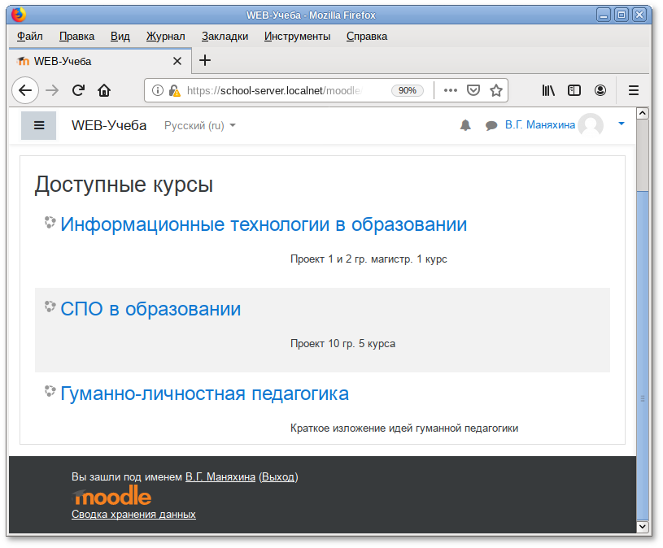Open the Журнал menu

(x=165, y=37)
